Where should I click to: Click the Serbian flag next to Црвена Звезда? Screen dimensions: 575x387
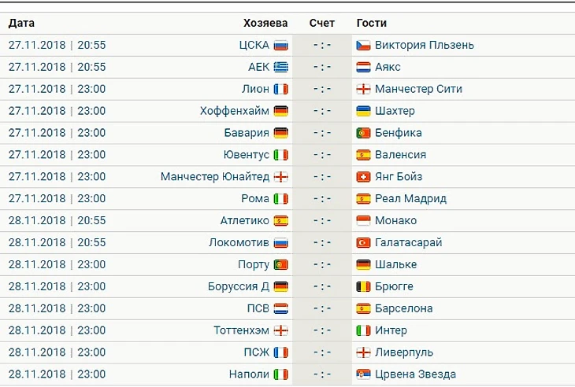point(363,374)
